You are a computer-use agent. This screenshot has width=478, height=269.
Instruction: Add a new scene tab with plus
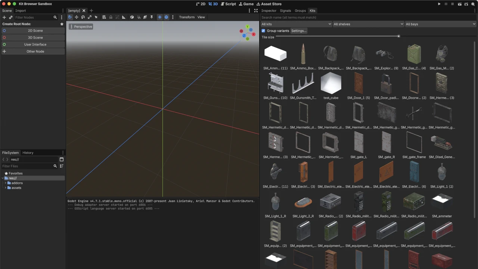[91, 11]
